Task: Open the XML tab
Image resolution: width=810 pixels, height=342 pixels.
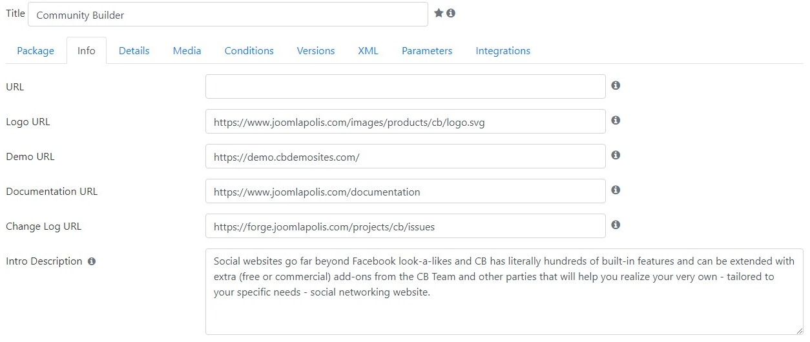Action: click(x=368, y=50)
